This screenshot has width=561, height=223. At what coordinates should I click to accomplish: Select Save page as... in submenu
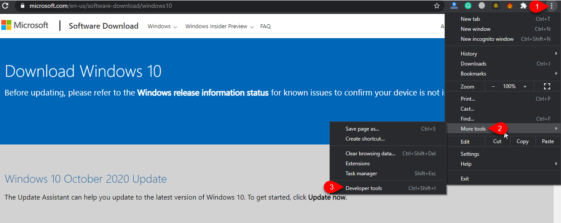[x=388, y=129]
